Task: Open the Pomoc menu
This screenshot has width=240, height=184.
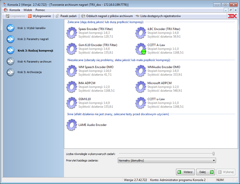Action: [40, 10]
